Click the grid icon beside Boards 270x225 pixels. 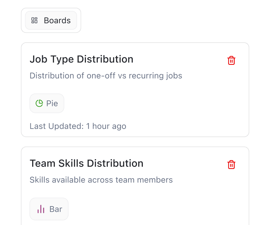coord(34,20)
